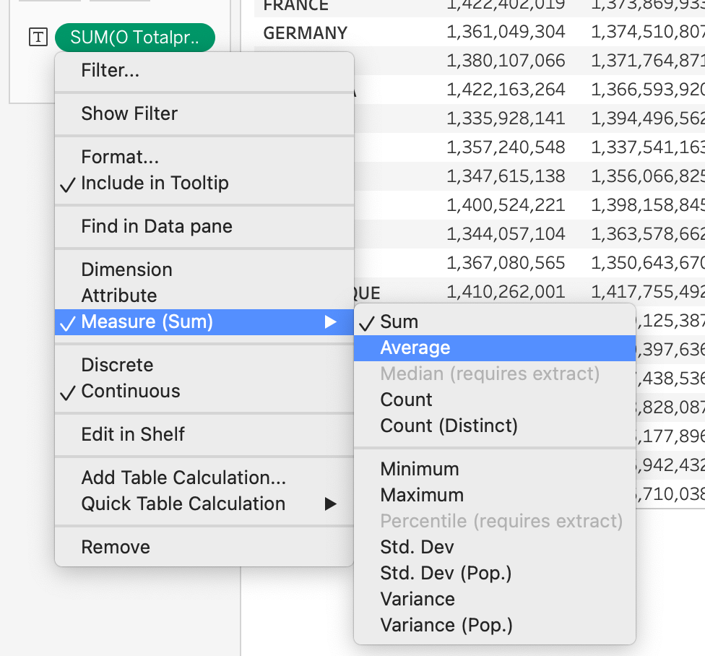This screenshot has width=705, height=656.
Task: Choose Edit in Shelf
Action: tap(133, 434)
